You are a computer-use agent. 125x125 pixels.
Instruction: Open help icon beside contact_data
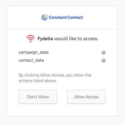pyautogui.click(x=104, y=61)
